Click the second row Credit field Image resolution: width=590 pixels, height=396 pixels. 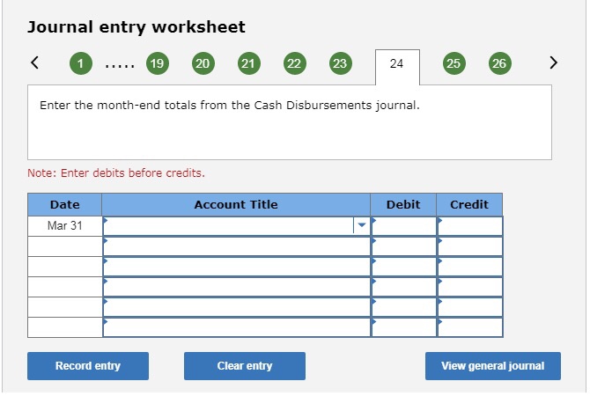tap(470, 246)
